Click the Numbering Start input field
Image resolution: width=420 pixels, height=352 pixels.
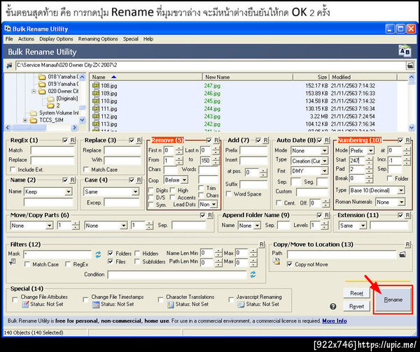pyautogui.click(x=357, y=161)
